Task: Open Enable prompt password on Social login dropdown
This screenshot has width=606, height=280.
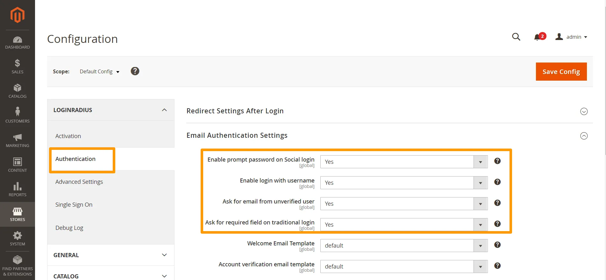Action: [403, 162]
